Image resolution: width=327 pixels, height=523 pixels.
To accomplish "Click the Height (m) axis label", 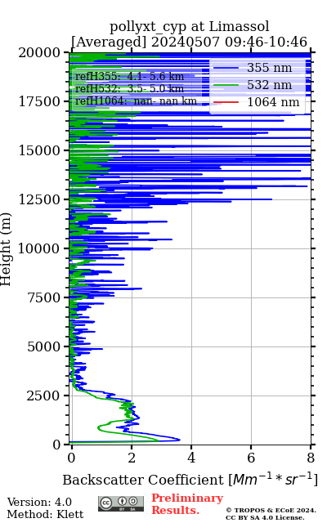I will [x=6, y=248].
